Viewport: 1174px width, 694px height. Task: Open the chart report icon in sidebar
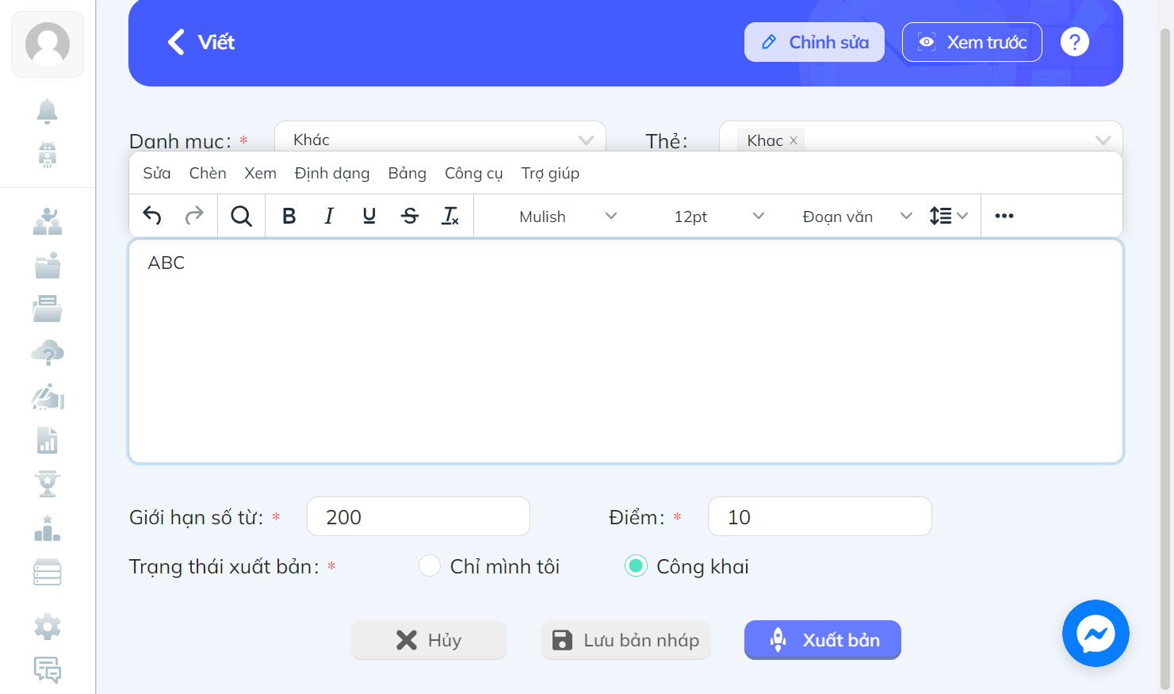click(x=48, y=440)
